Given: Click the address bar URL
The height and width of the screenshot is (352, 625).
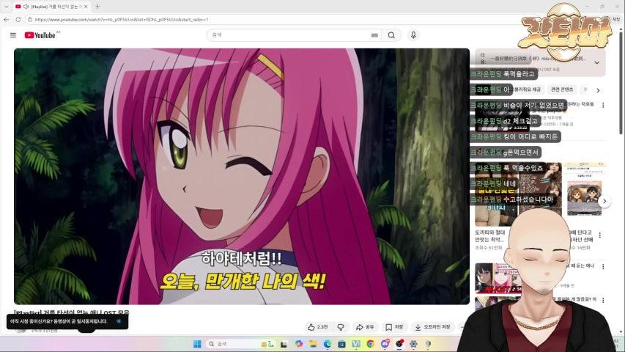Looking at the screenshot, I should [x=122, y=20].
